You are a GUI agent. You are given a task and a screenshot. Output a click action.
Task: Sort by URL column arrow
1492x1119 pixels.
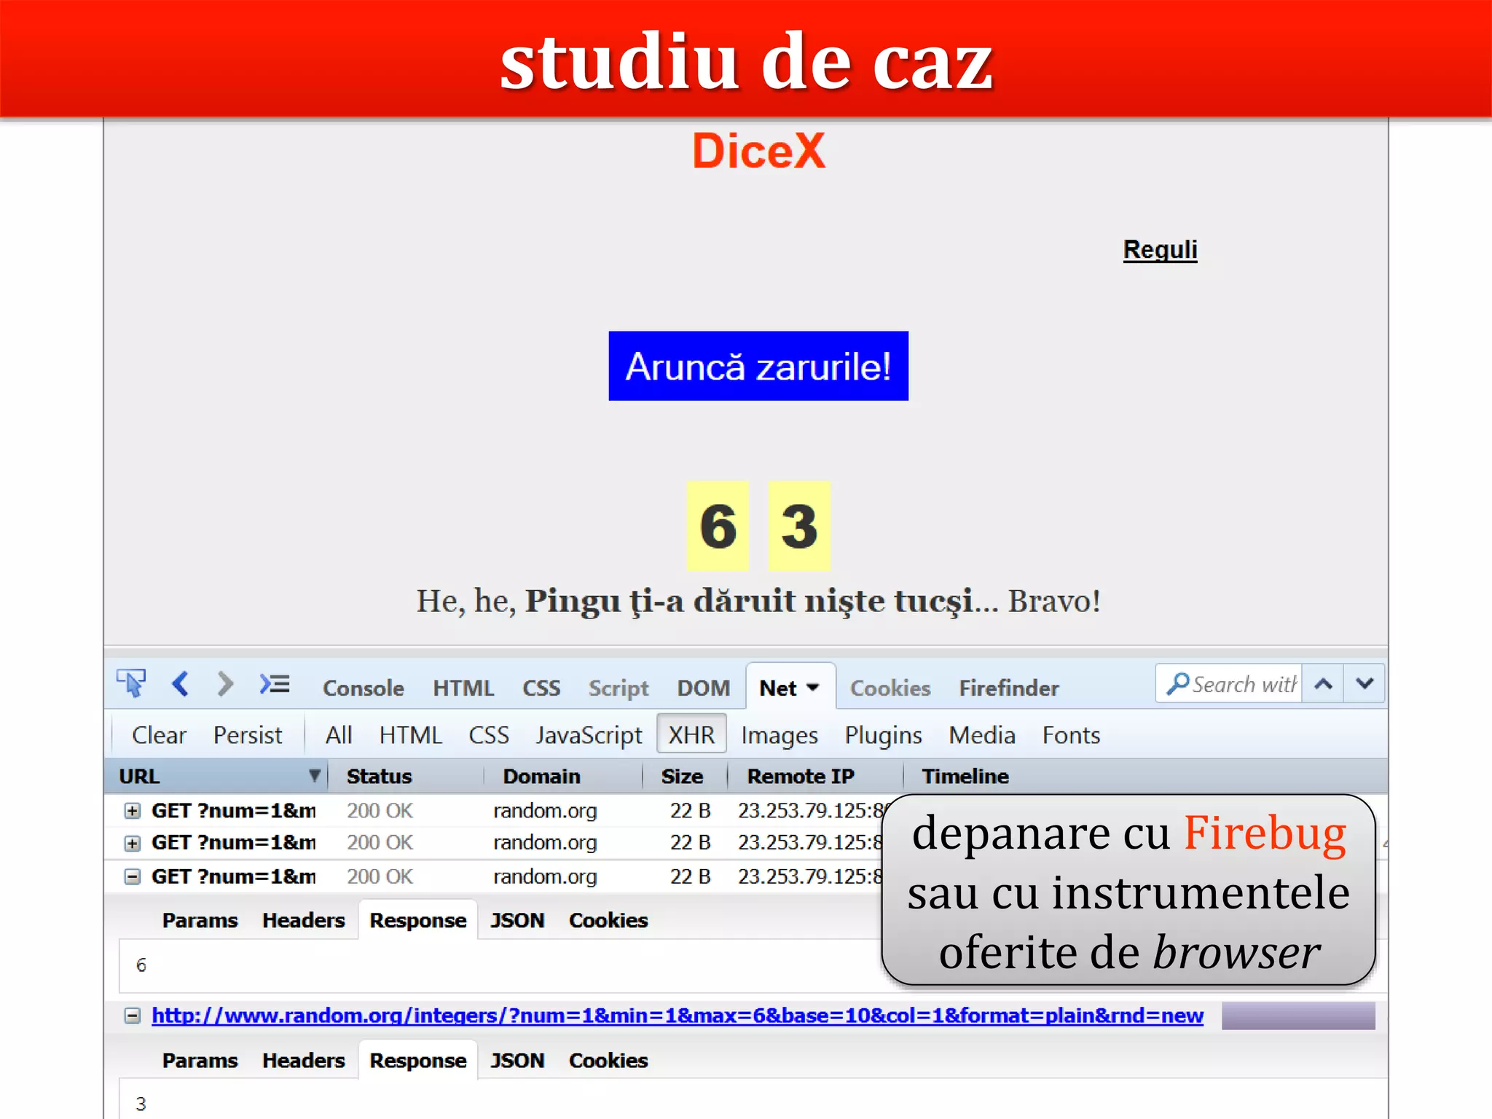315,775
